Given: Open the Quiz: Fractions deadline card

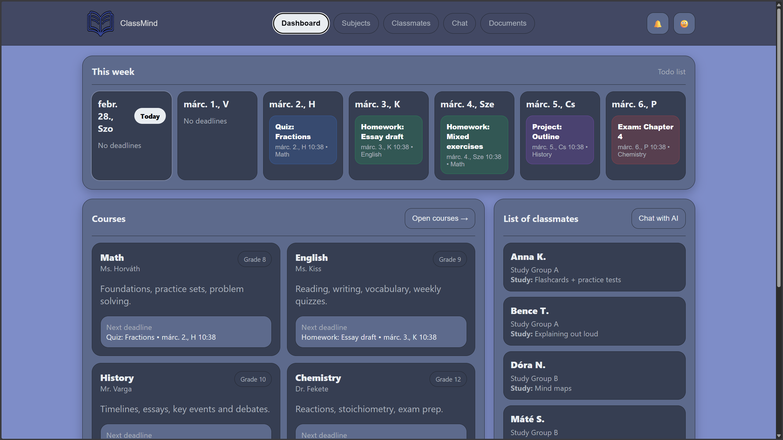Looking at the screenshot, I should [303, 140].
